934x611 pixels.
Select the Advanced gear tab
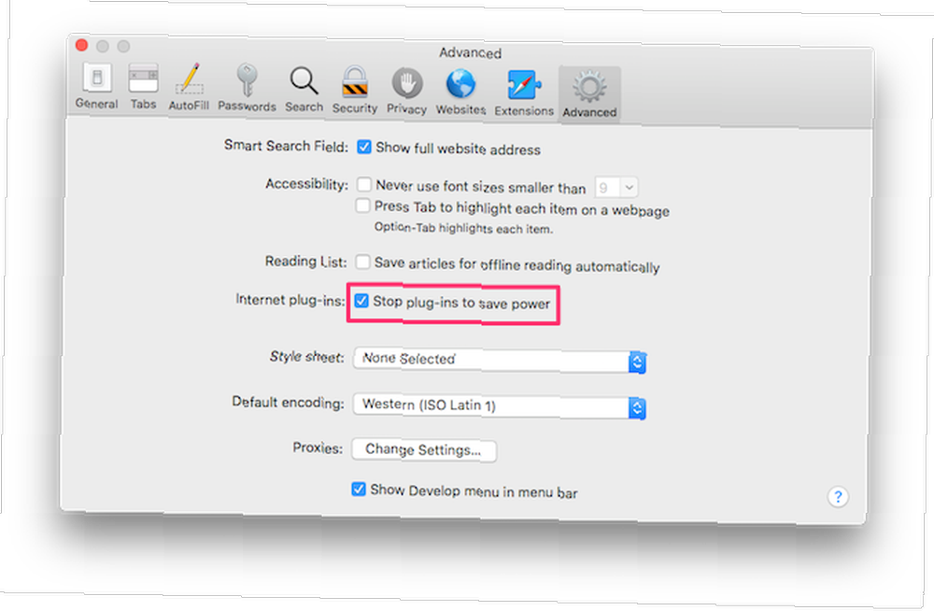[x=589, y=94]
